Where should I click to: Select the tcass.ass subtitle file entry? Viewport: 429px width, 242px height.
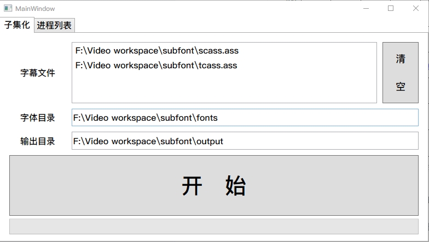point(156,66)
